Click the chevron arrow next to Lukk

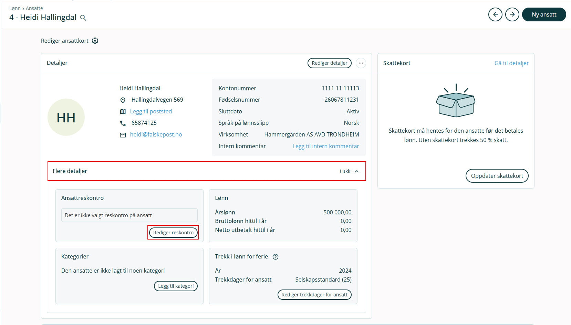tap(357, 171)
